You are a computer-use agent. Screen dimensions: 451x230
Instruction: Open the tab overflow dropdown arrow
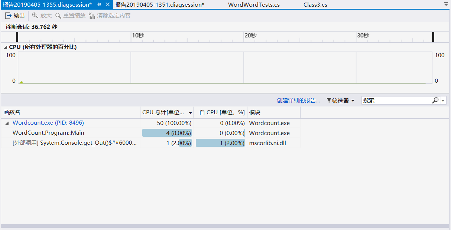click(x=446, y=4)
